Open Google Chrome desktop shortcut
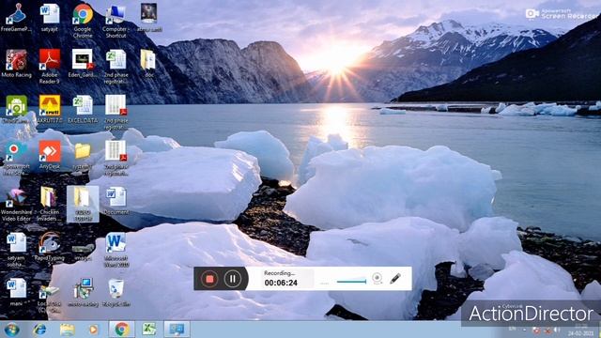The image size is (601, 338). (83, 21)
